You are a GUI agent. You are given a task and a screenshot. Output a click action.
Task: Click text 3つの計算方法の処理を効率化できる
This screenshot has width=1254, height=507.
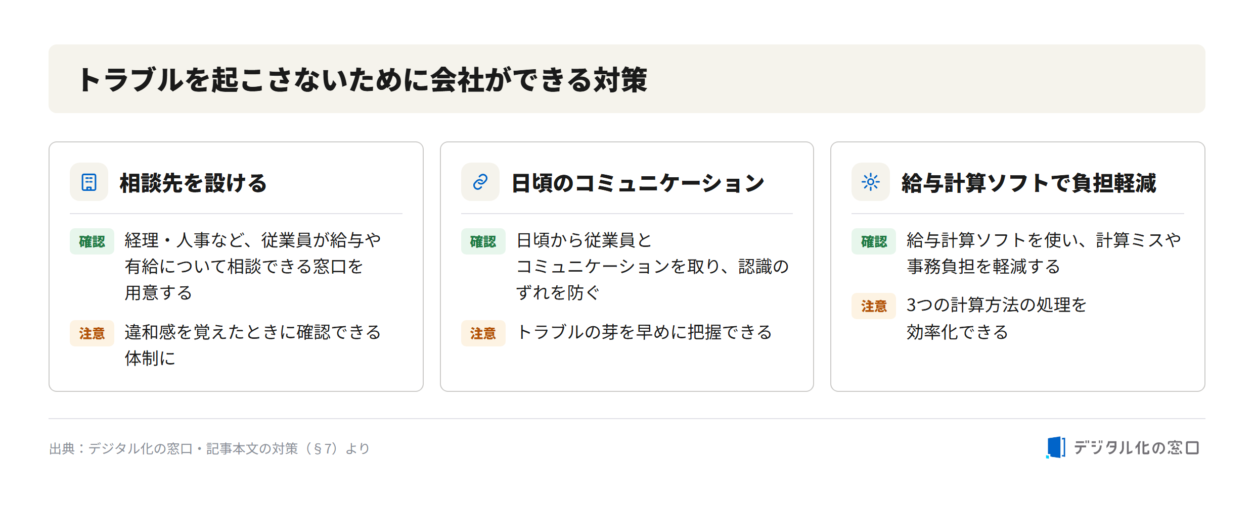(x=997, y=318)
